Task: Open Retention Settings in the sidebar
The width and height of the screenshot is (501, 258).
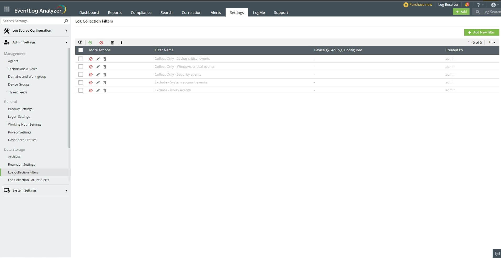Action: pyautogui.click(x=22, y=164)
